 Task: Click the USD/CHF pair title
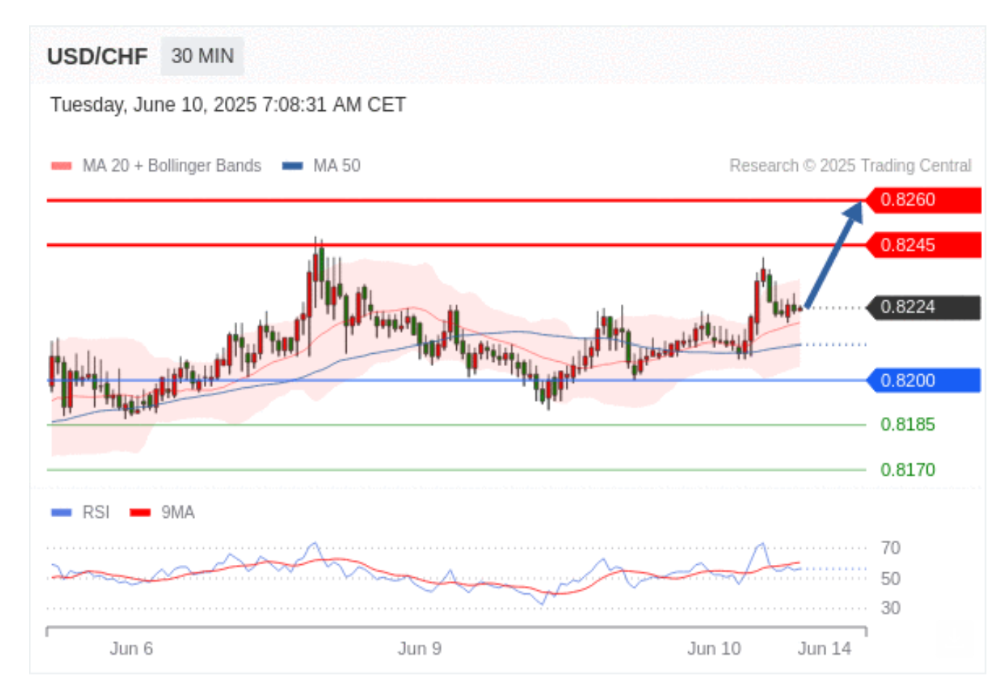point(97,57)
